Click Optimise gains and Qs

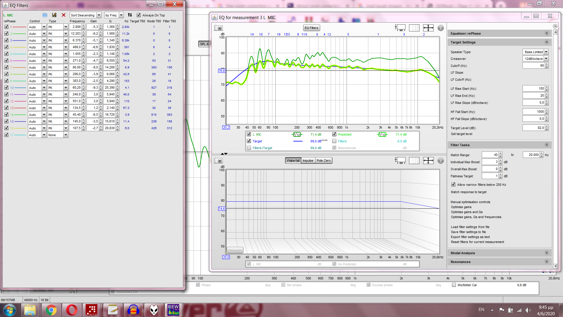(467, 212)
